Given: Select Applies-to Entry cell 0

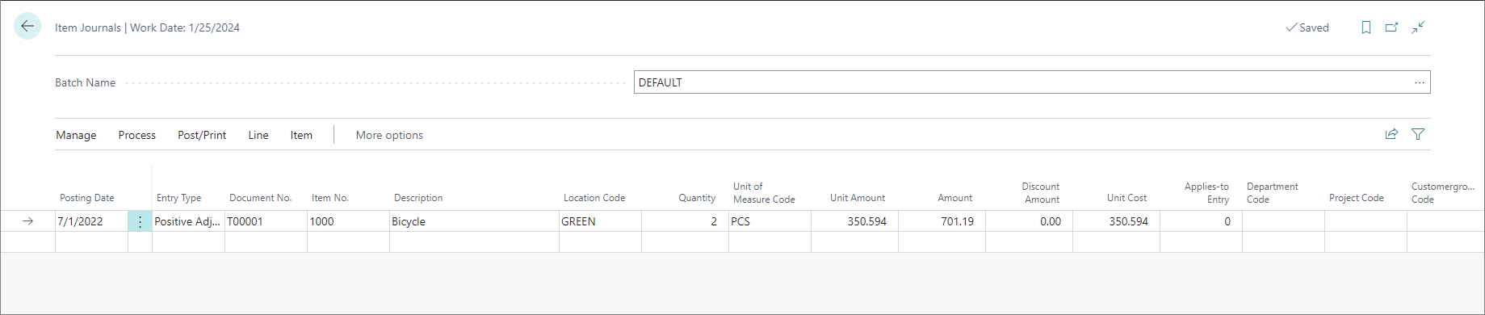Looking at the screenshot, I should coord(1201,221).
